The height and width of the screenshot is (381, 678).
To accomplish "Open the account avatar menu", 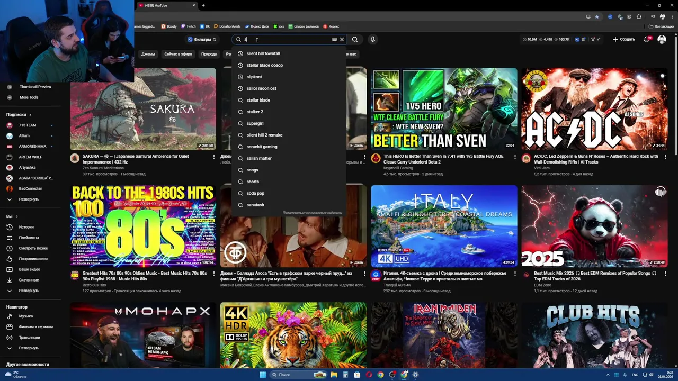I will click(x=662, y=39).
